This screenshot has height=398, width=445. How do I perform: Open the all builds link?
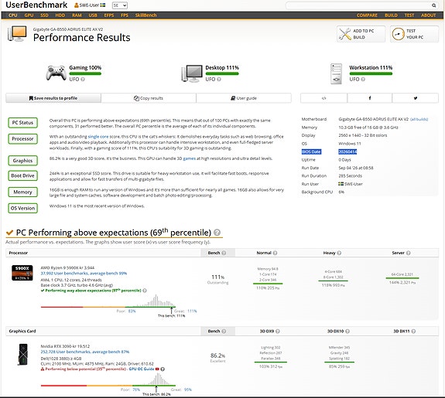419,119
